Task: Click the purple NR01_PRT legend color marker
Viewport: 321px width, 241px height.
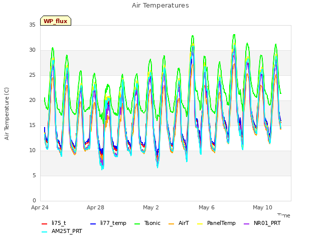Action: tap(246, 224)
